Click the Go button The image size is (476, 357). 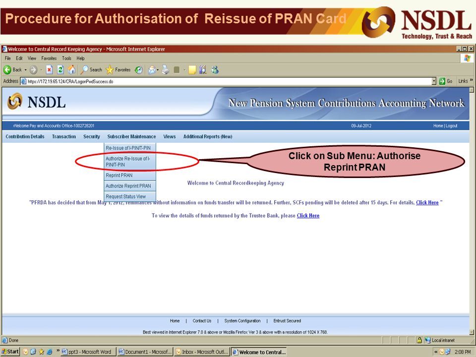446,81
